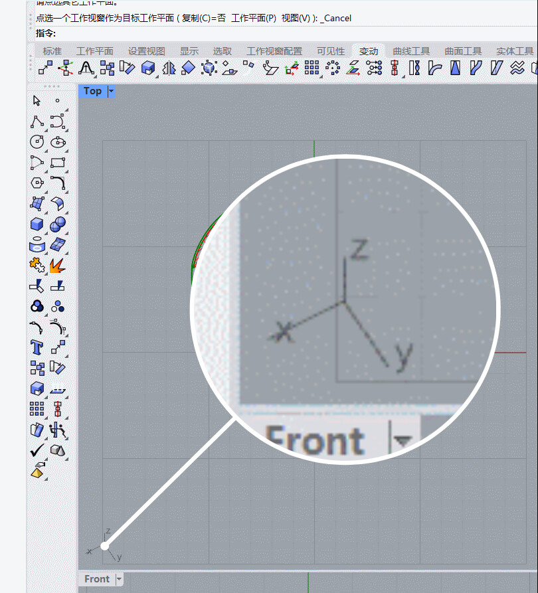Click 工作平面(P) option in command line
Viewport: 538px width, 593px height.
[254, 18]
